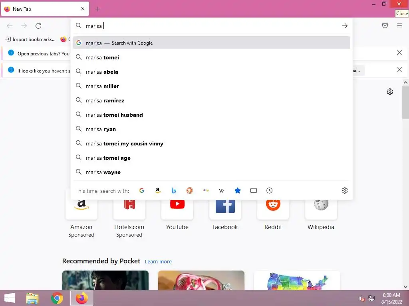This screenshot has width=409, height=306.
Task: Select 'marisa tomei my cousin vinny' suggestion
Action: 212,143
